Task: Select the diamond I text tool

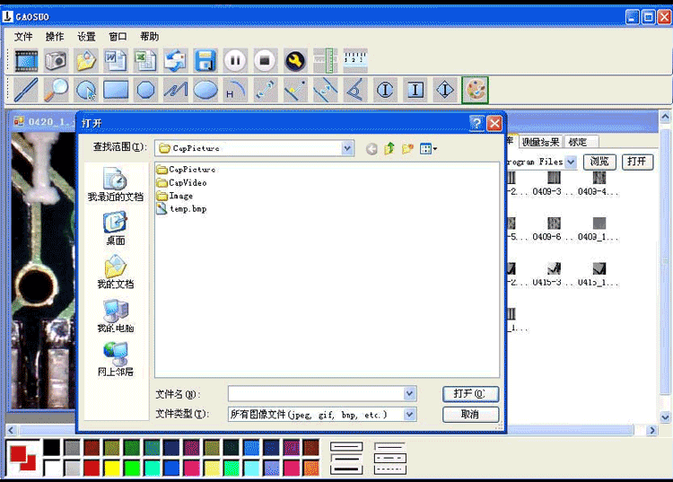Action: point(445,90)
